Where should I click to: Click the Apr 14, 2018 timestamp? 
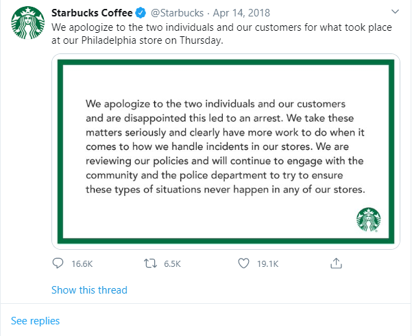241,13
